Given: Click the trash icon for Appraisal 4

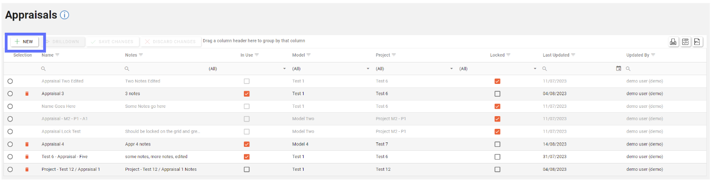Looking at the screenshot, I should point(27,144).
